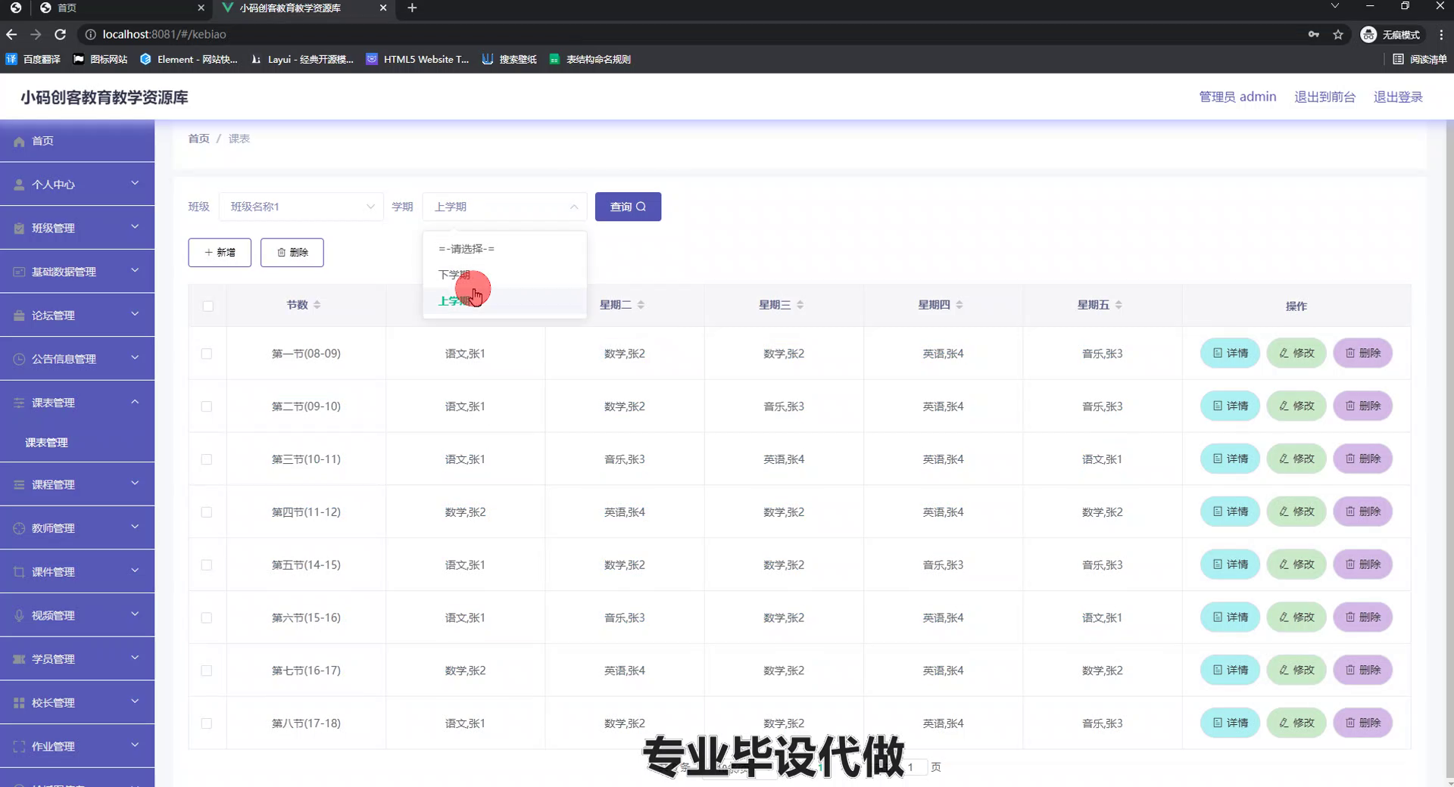Click 修改 for row 第三节(10-11)
Image resolution: width=1454 pixels, height=787 pixels.
[x=1296, y=459]
